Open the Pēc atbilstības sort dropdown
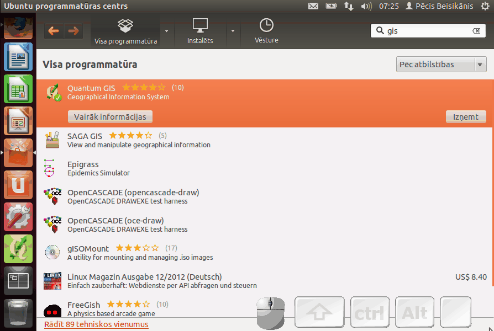The height and width of the screenshot is (331, 494). [x=441, y=65]
